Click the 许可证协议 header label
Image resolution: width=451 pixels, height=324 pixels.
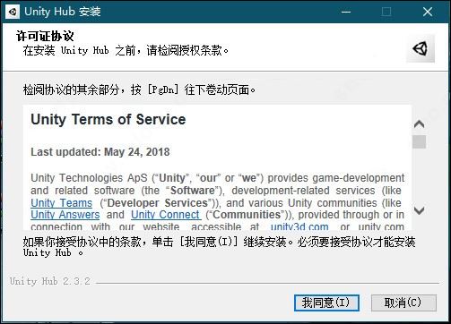coord(45,36)
